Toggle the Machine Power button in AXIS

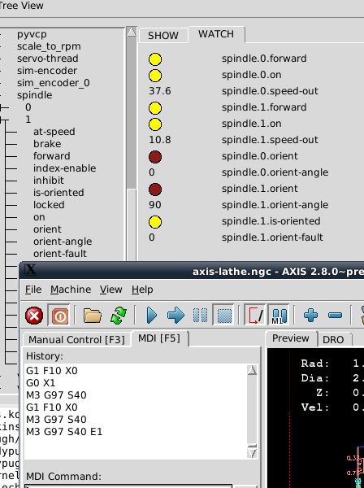pos(59,316)
